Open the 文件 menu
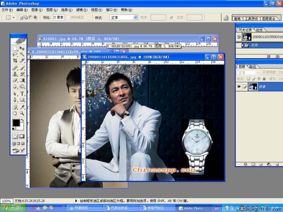283x212 pixels. pyautogui.click(x=7, y=10)
